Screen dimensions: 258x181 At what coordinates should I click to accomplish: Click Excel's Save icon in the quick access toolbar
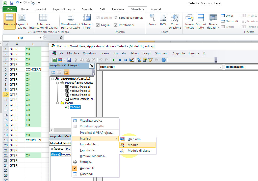12,3
